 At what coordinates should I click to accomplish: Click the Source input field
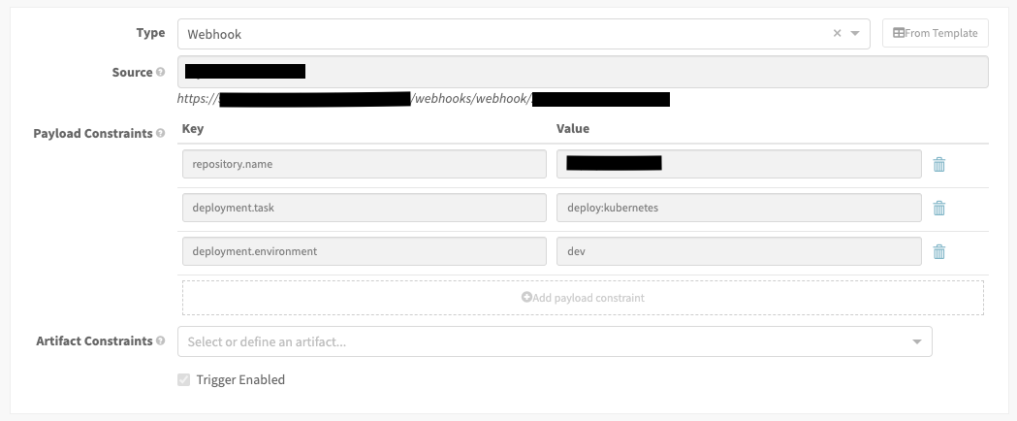click(x=582, y=72)
